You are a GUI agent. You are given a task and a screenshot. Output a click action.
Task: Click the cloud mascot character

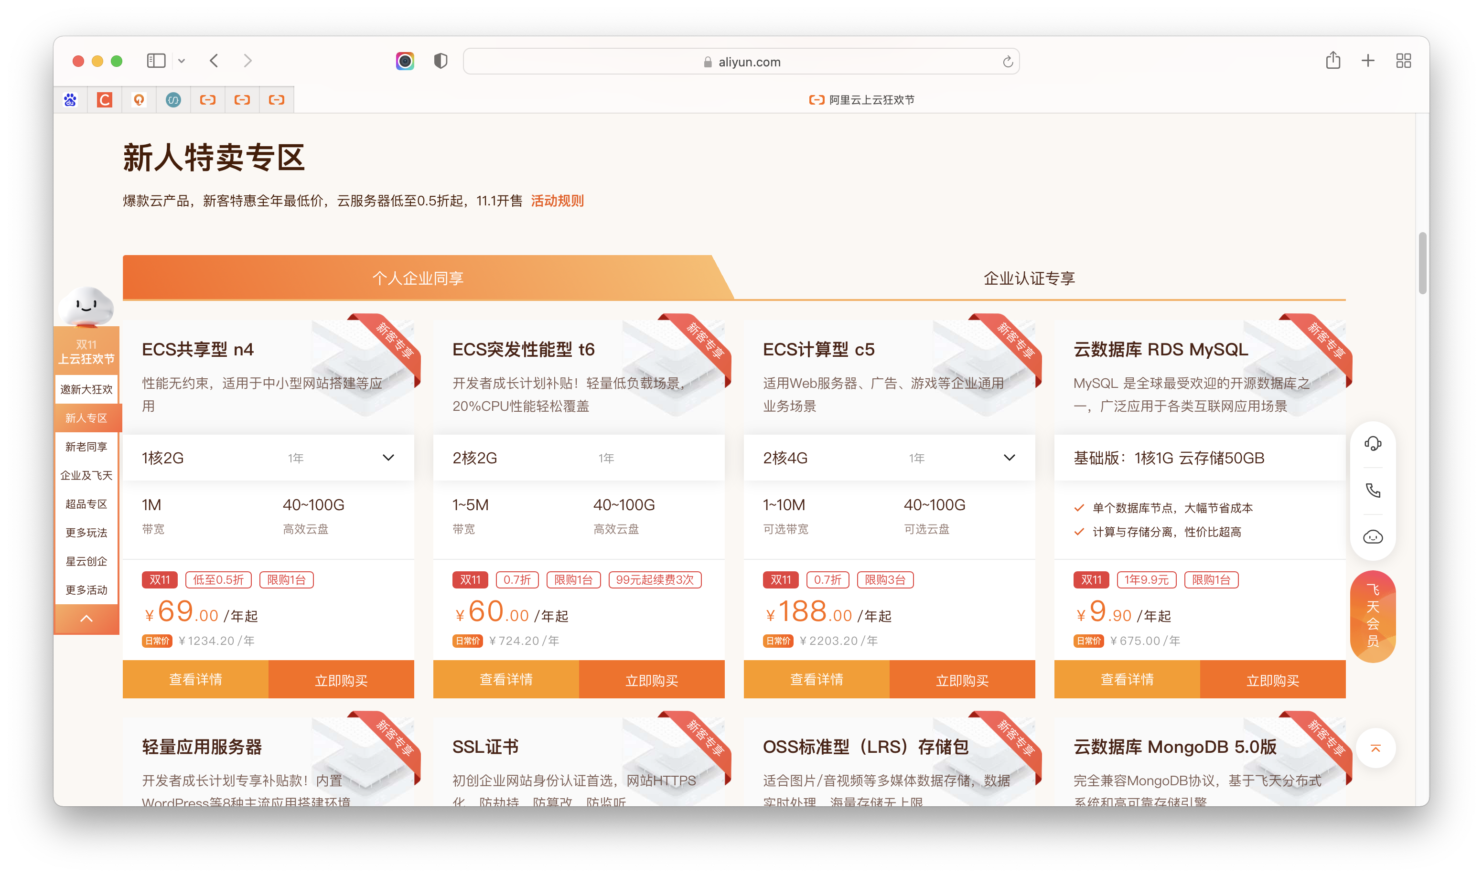click(x=86, y=306)
